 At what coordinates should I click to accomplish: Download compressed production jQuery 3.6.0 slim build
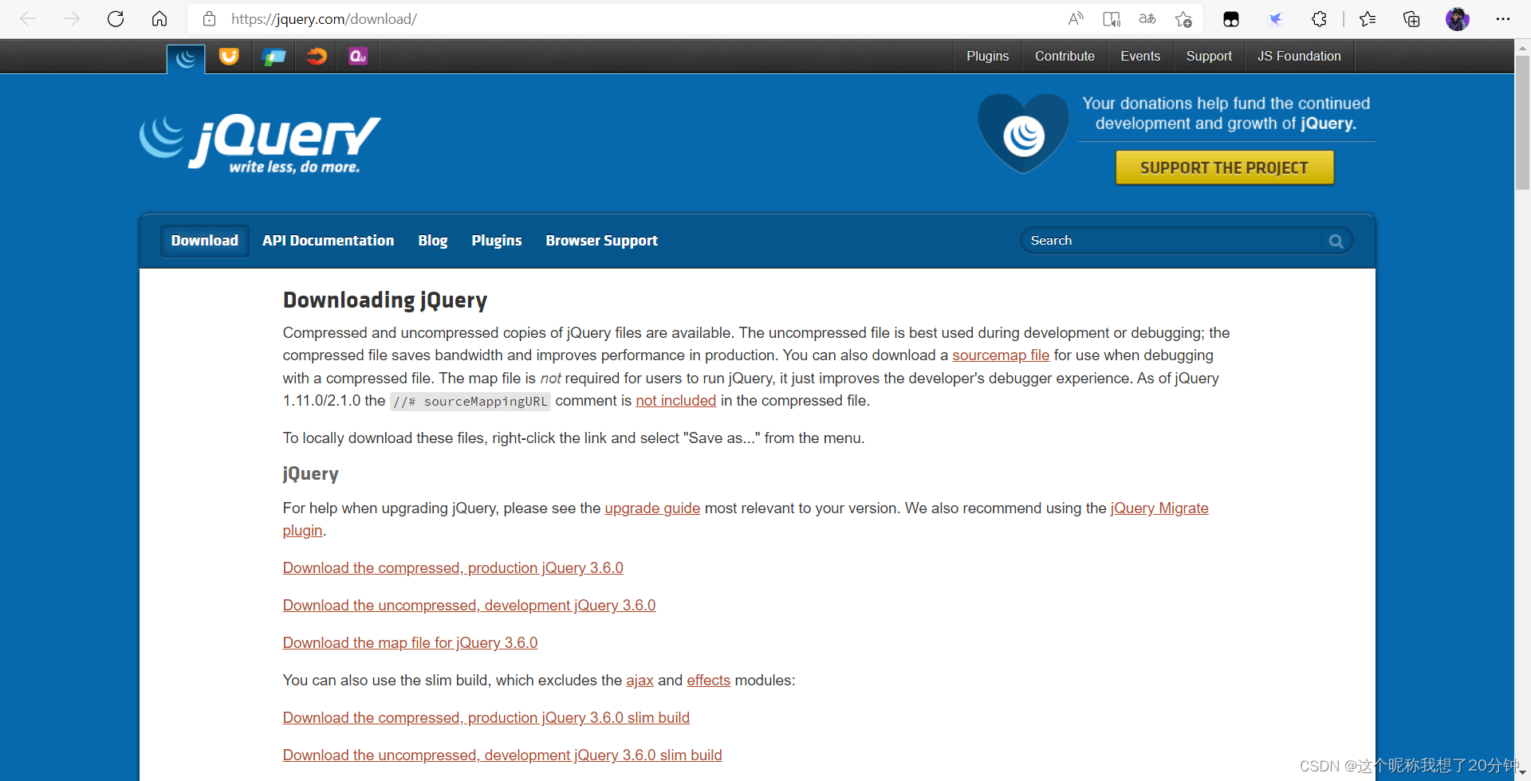tap(486, 718)
